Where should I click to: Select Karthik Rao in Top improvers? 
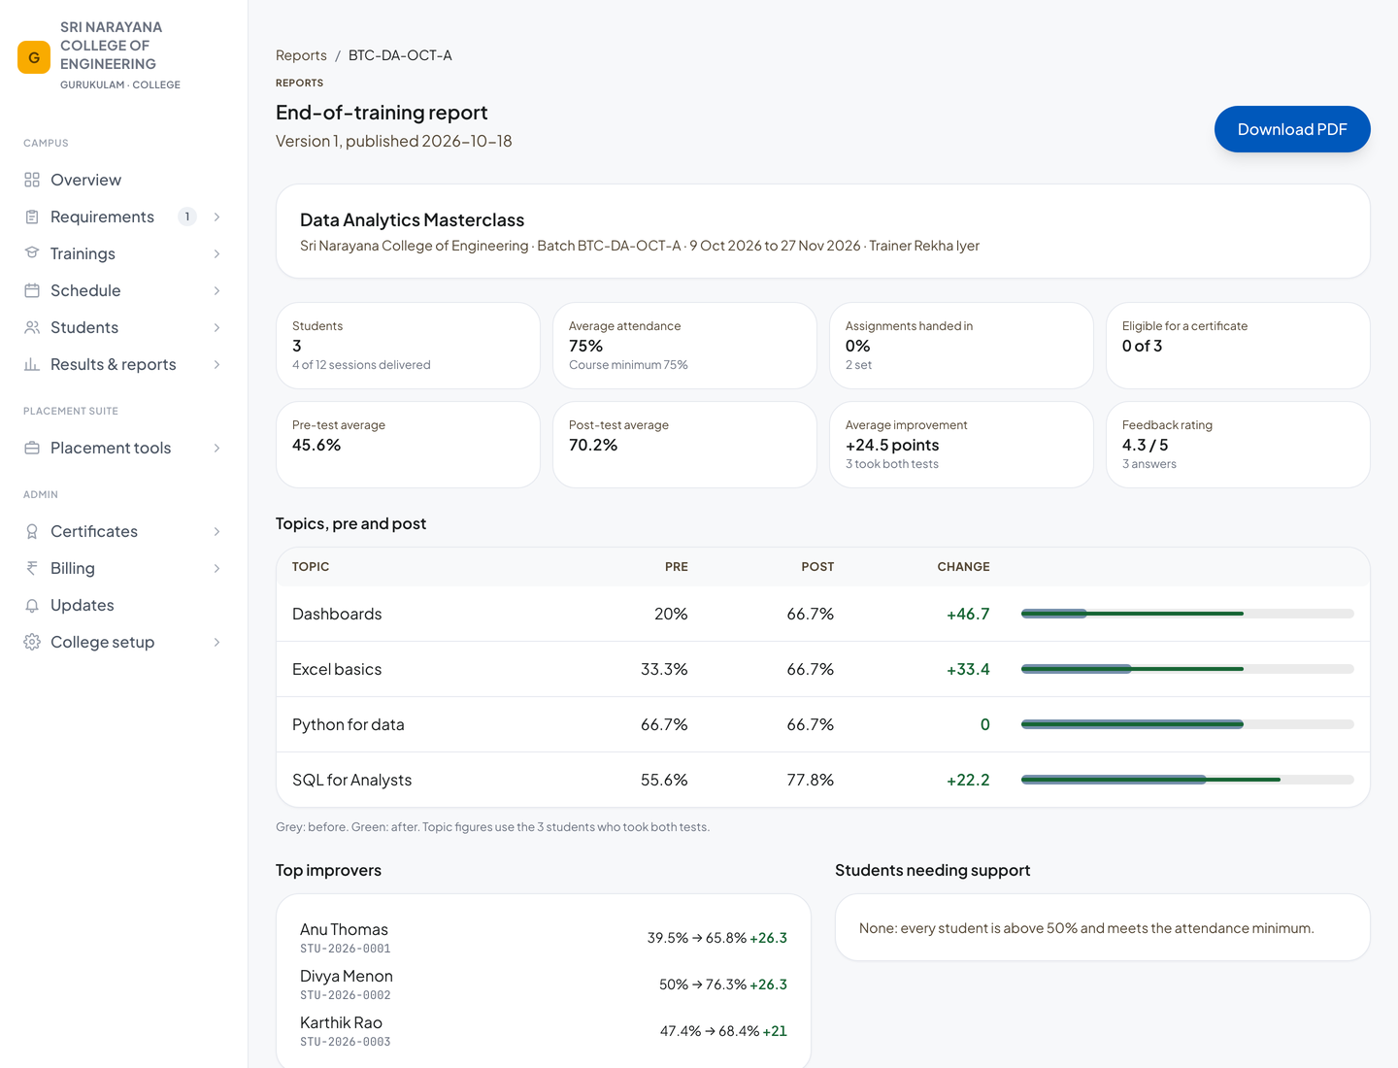(x=544, y=1031)
